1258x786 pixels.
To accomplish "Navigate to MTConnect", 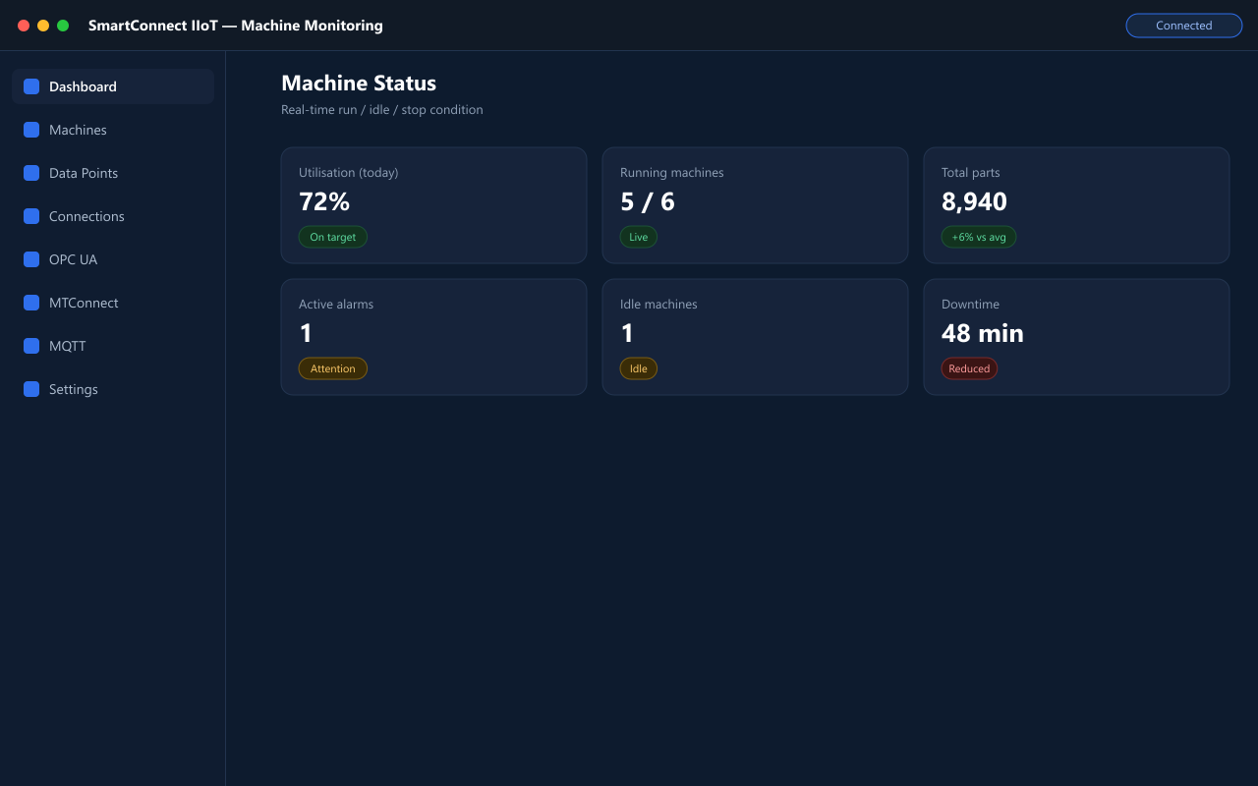I will [113, 303].
